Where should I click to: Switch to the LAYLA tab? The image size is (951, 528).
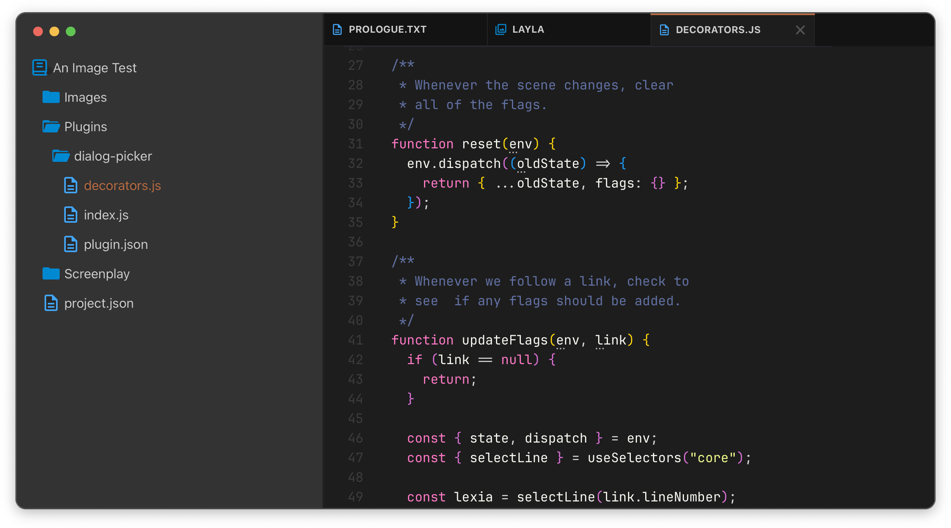[x=528, y=29]
